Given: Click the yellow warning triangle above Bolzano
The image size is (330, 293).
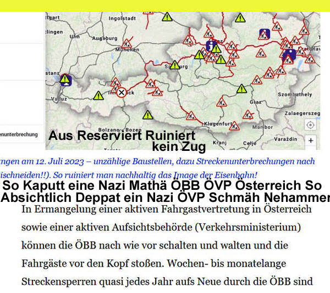Looking at the screenshot, I should (148, 115).
